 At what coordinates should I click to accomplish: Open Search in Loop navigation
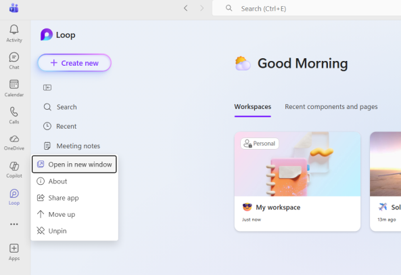[x=60, y=107]
